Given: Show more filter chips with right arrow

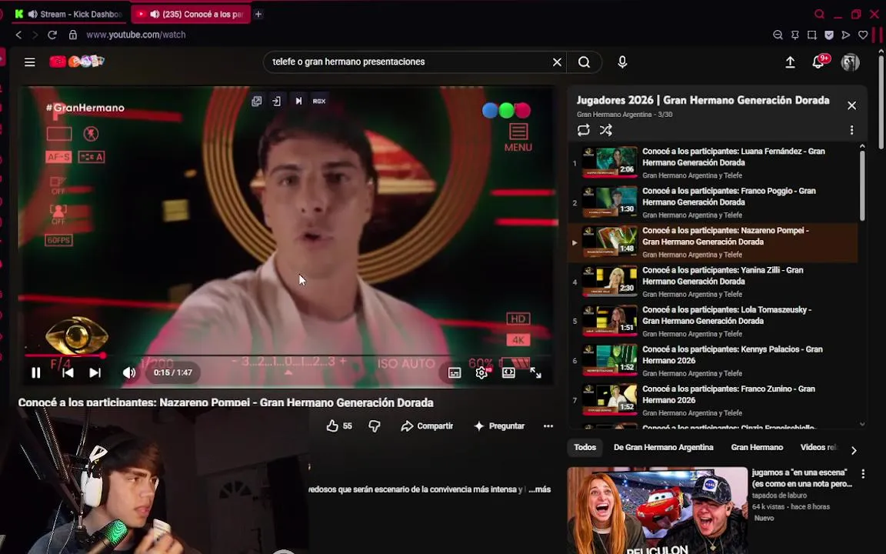Looking at the screenshot, I should pos(854,451).
